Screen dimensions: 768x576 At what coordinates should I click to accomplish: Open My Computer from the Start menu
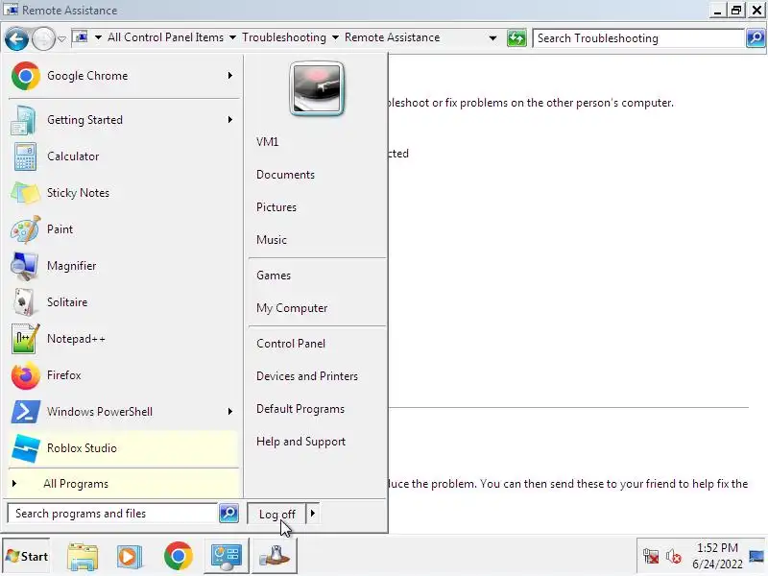point(292,308)
